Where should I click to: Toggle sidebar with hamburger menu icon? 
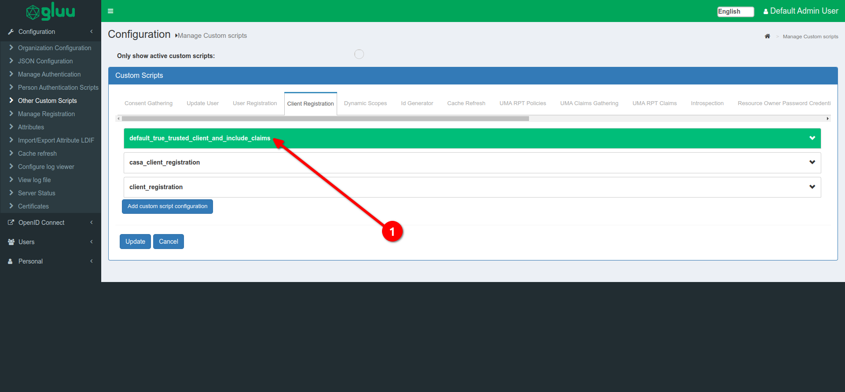coord(110,11)
